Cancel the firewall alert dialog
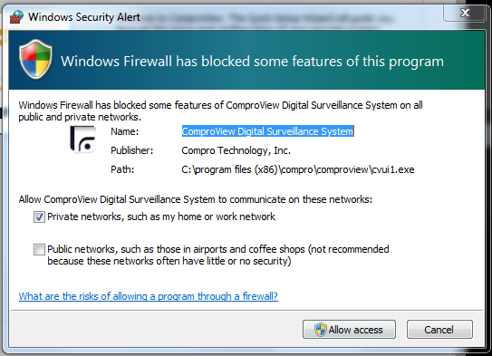The height and width of the screenshot is (356, 492). pyautogui.click(x=439, y=330)
